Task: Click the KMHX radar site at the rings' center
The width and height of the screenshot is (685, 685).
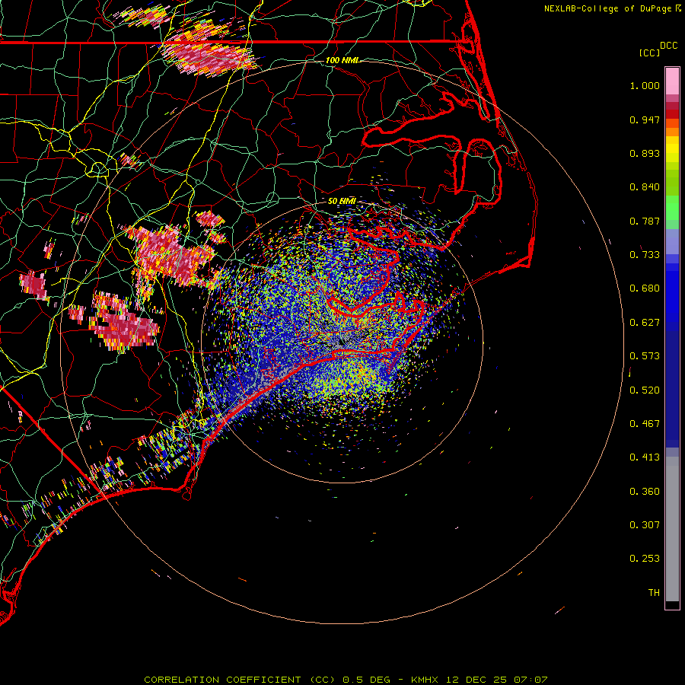Action: (342, 342)
